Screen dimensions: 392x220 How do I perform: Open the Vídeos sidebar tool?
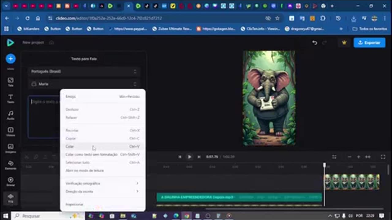click(10, 132)
